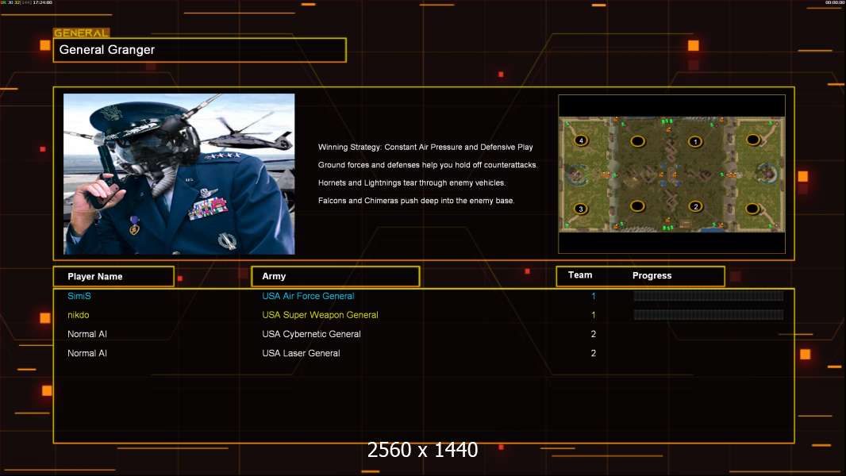846x476 pixels.
Task: Click the orange GENERAL label
Action: (x=82, y=33)
